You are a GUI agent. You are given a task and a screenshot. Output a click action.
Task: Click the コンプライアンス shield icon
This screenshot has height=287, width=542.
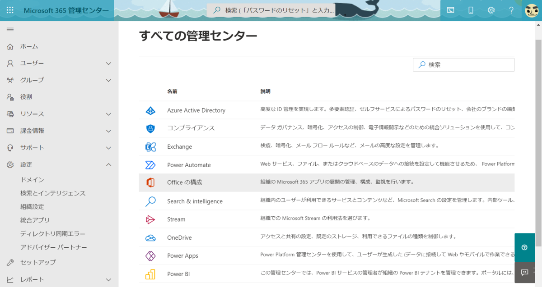[150, 128]
